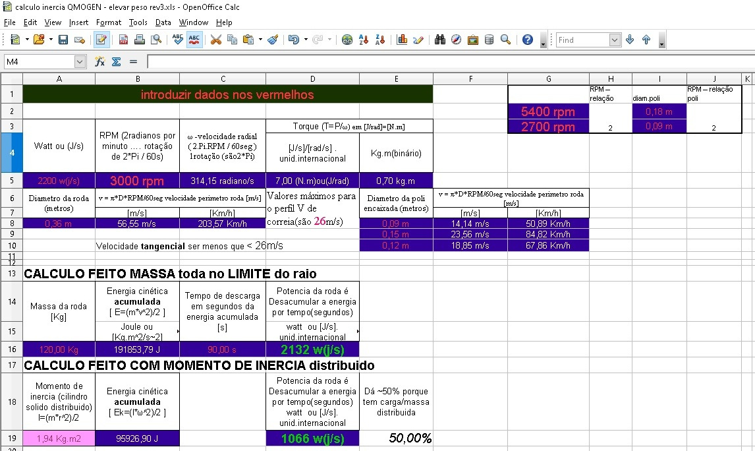This screenshot has width=755, height=451.
Task: Expand the Name Box dropdown
Action: [x=80, y=61]
